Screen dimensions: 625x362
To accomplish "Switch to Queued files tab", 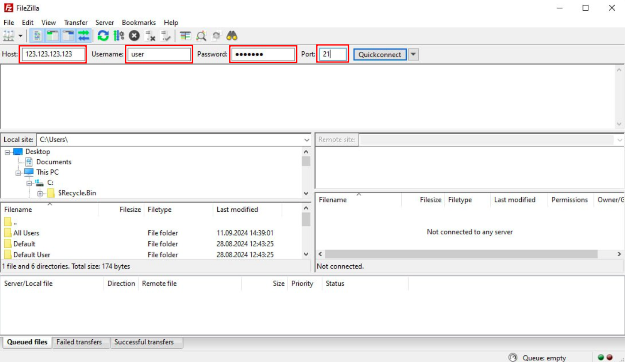I will click(27, 342).
